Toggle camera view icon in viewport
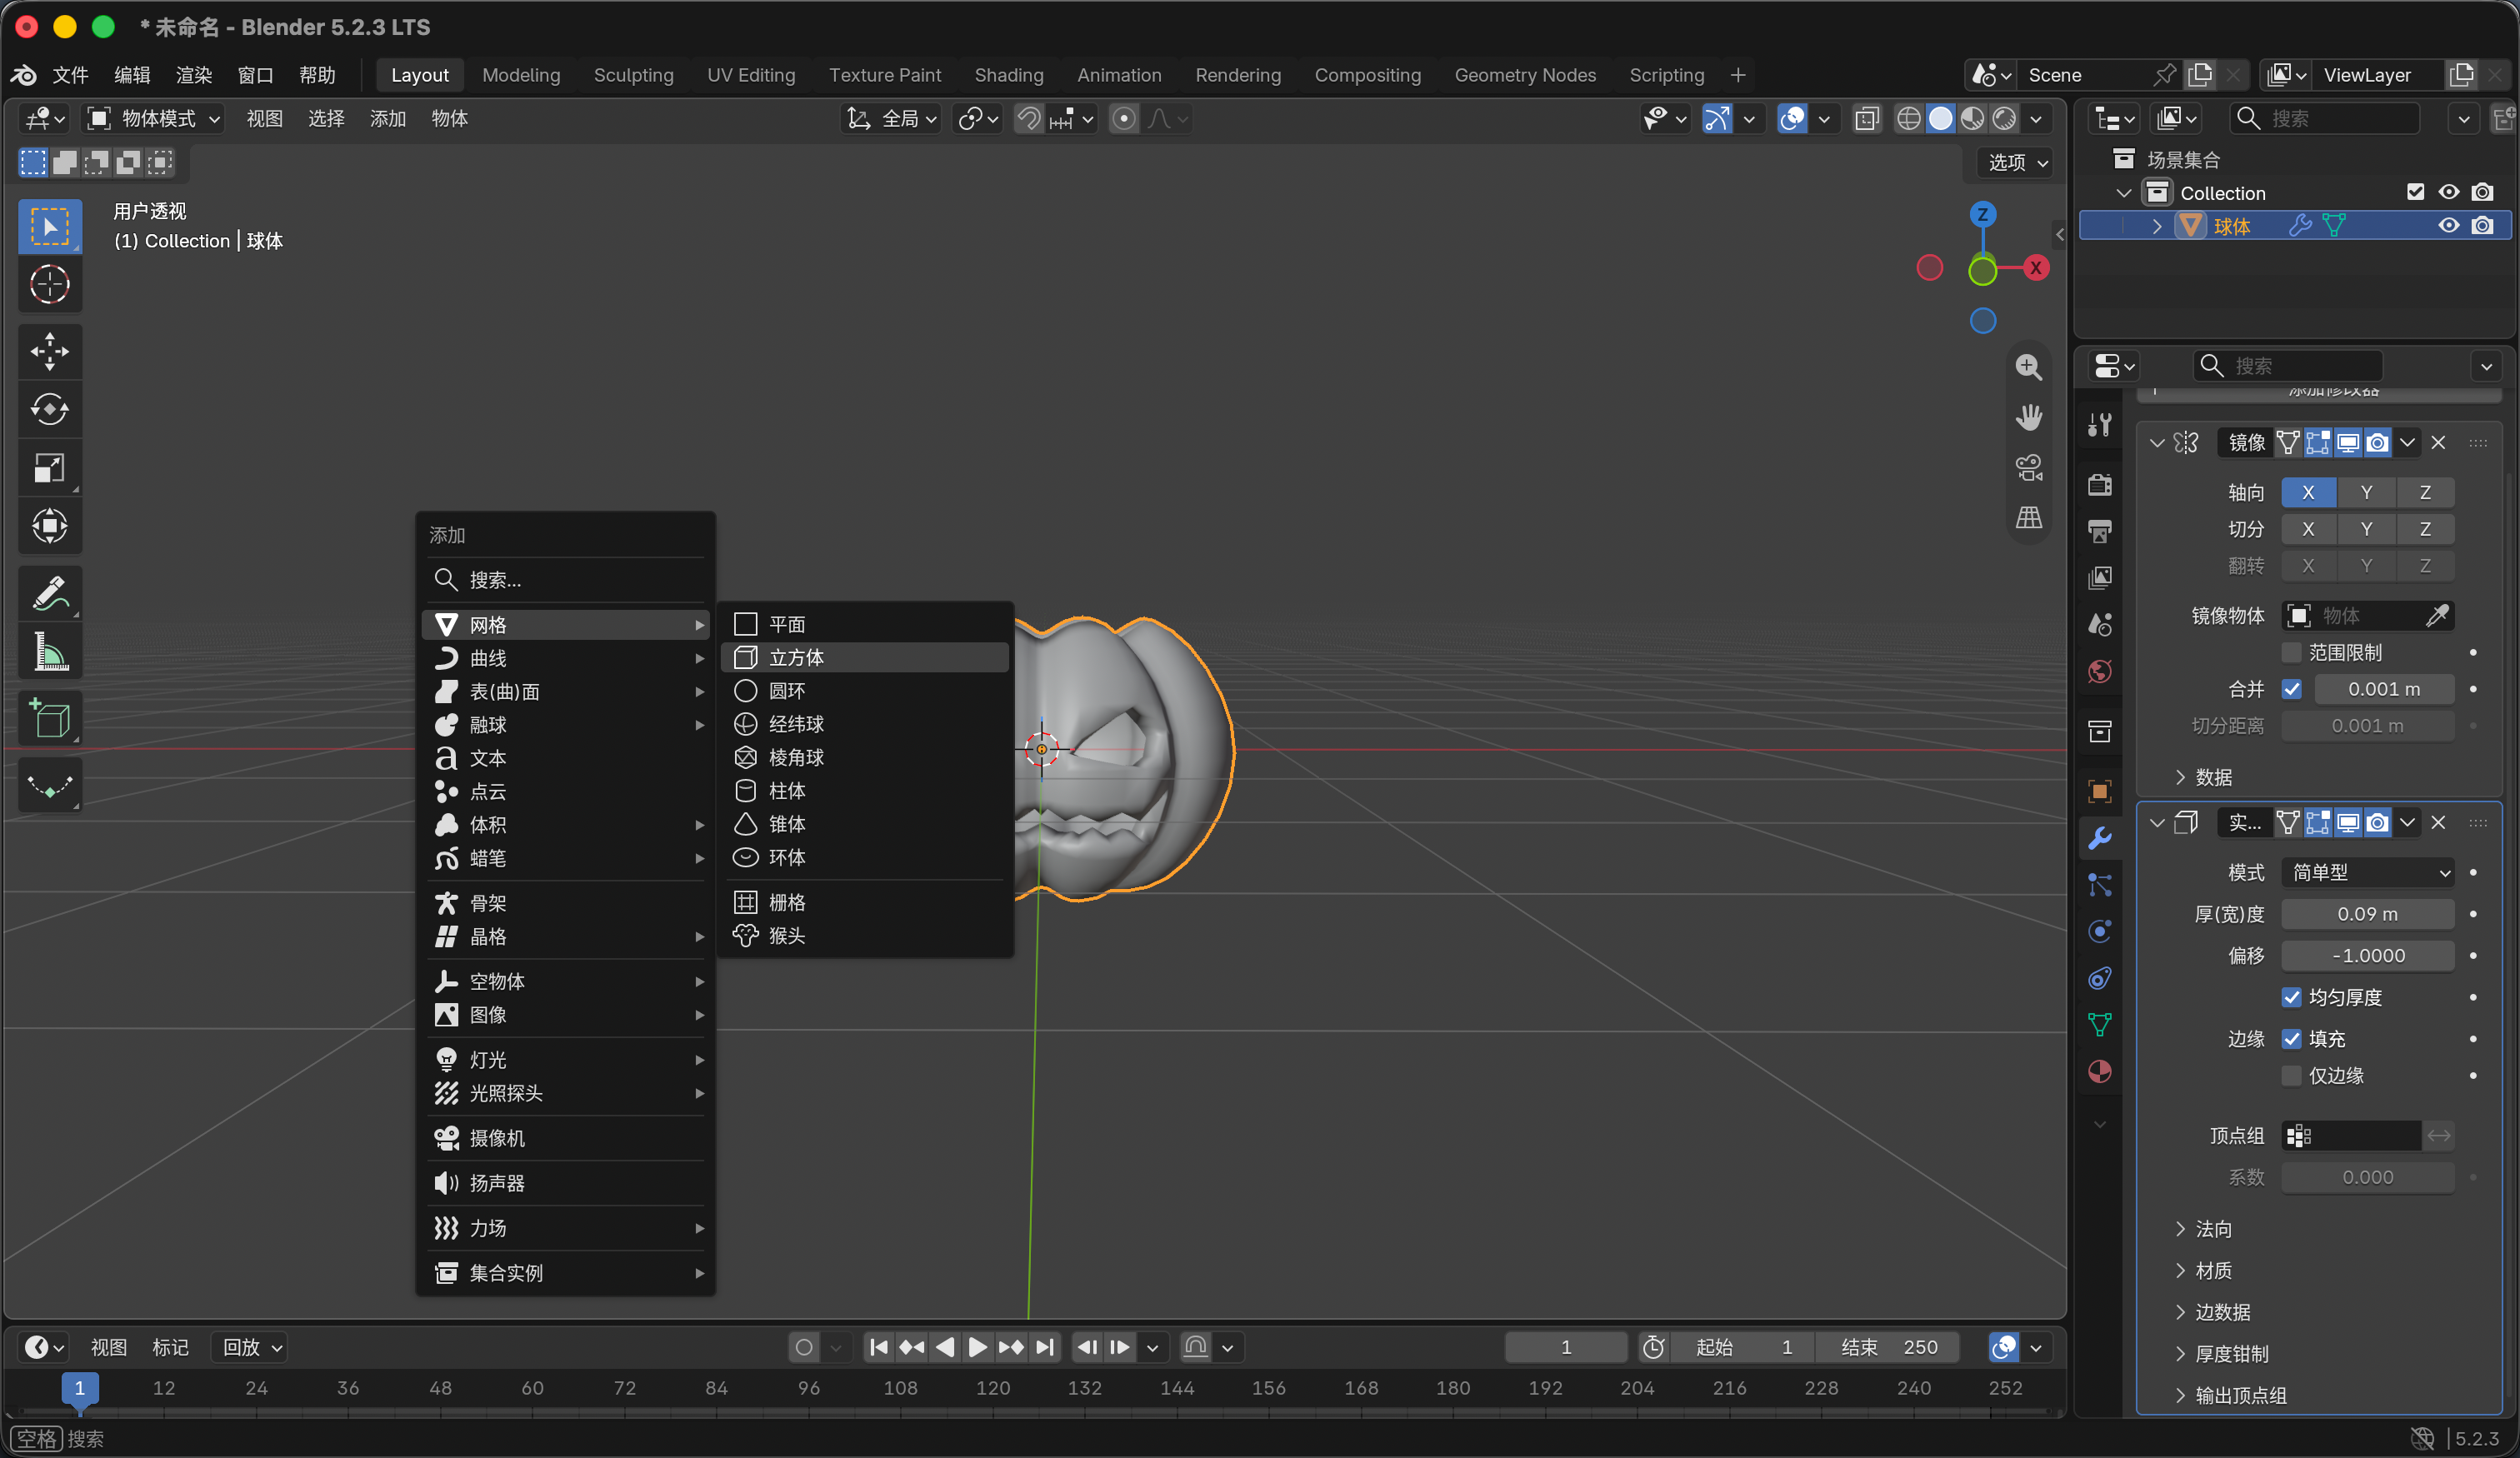This screenshot has height=1458, width=2520. pos(2028,467)
